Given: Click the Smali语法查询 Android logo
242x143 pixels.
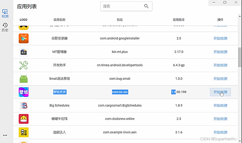Looking at the screenshot, I should [23, 79].
